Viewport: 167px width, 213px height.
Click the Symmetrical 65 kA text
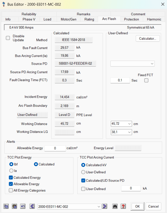point(141,27)
